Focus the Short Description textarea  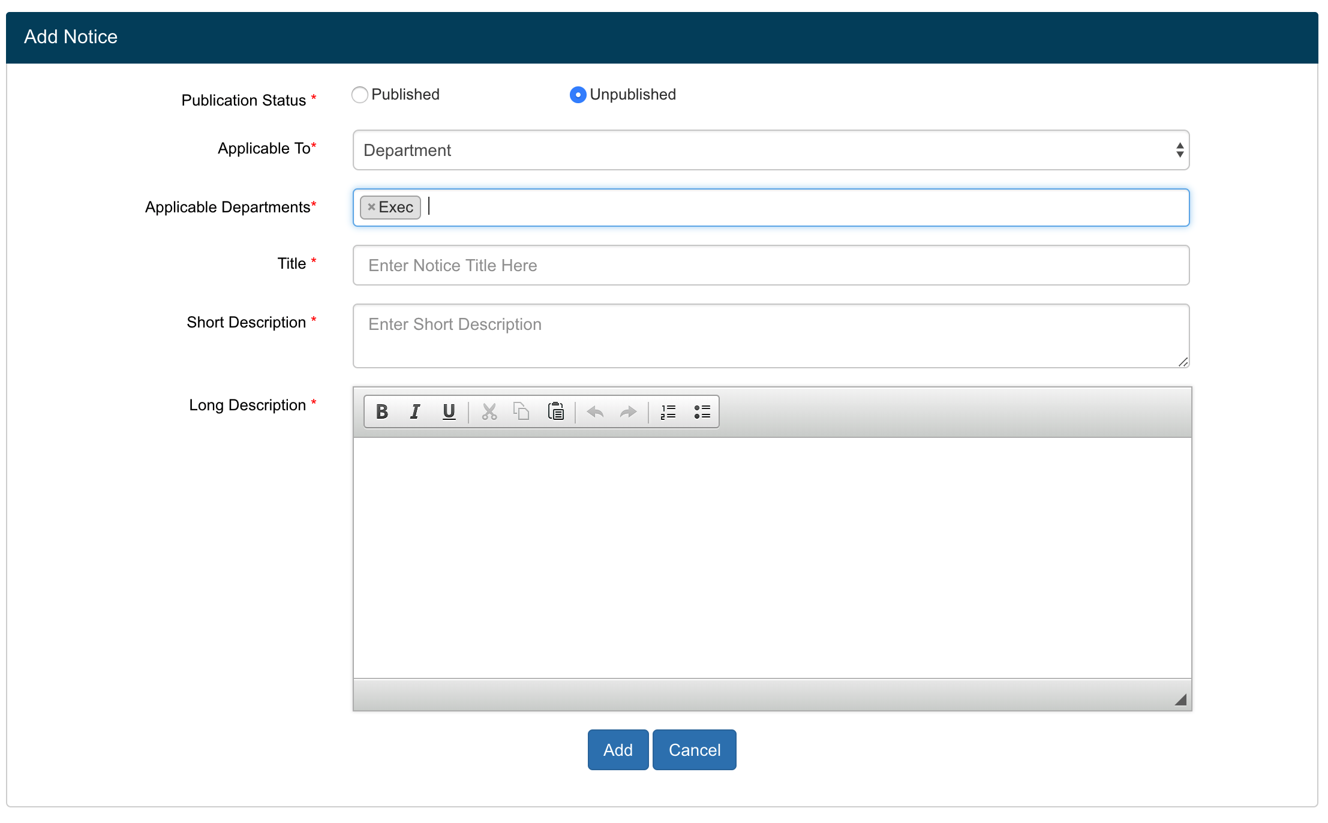pos(771,336)
